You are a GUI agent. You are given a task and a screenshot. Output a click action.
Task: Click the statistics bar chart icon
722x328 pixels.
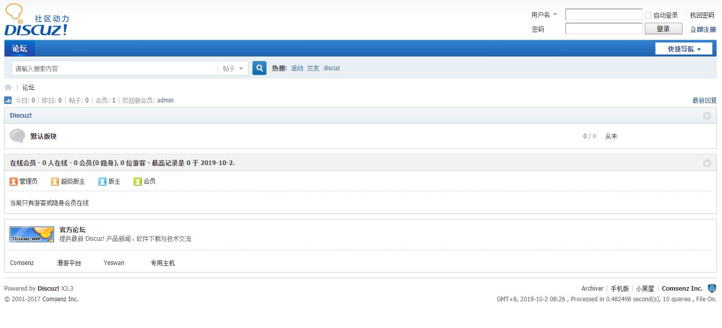pyautogui.click(x=8, y=100)
